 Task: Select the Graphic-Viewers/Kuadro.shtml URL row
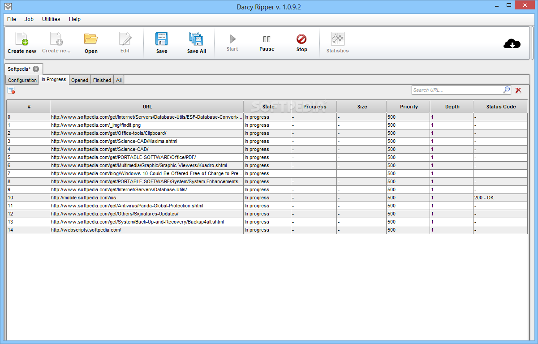(267, 165)
